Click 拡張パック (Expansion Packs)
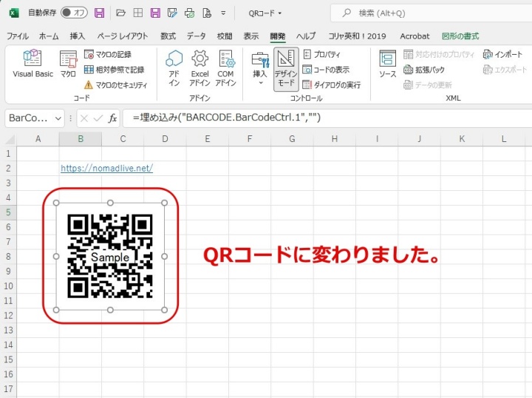532x398 pixels. (424, 70)
